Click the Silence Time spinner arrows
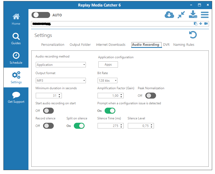The width and height of the screenshot is (215, 174). (121, 126)
